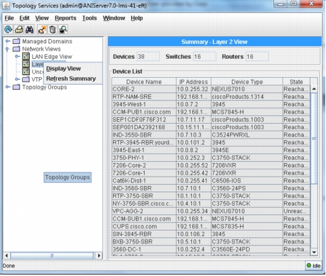This screenshot has height=276, width=326.
Task: Select the SEP1CDF0F76F312 device row
Action: [211, 120]
